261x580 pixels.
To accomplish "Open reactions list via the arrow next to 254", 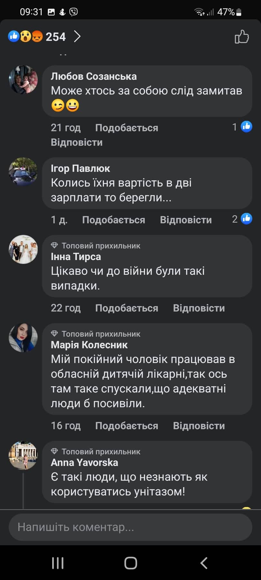I will coord(77,37).
